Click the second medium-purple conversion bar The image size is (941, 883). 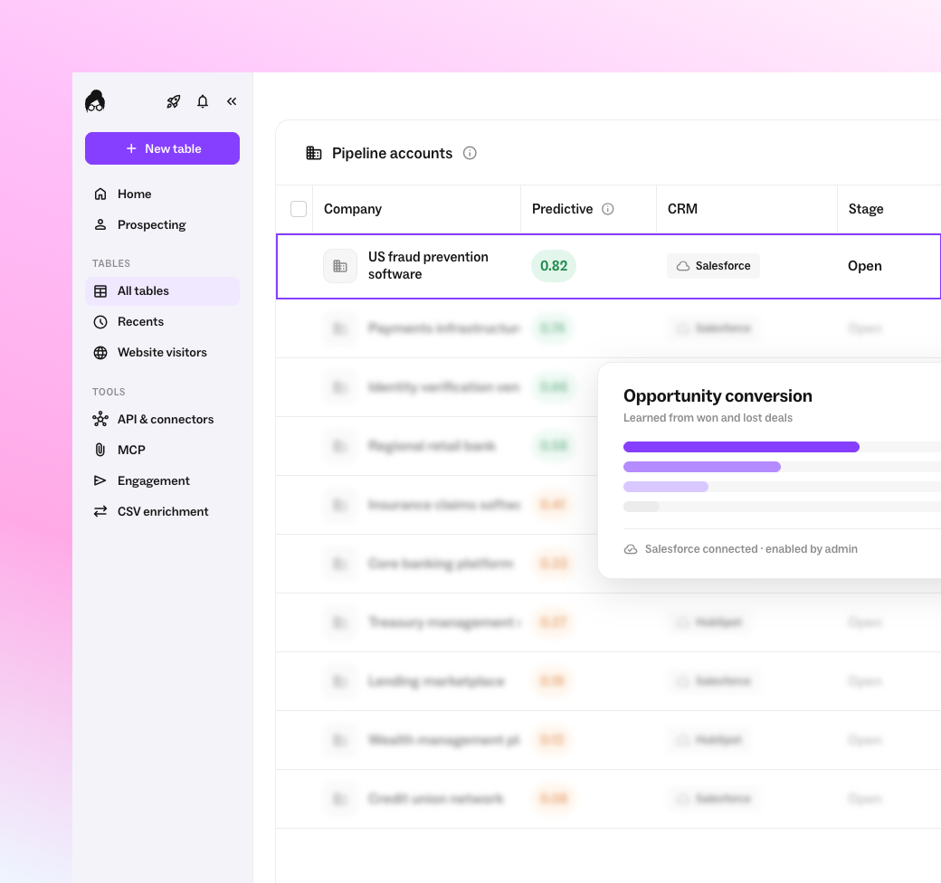click(702, 467)
